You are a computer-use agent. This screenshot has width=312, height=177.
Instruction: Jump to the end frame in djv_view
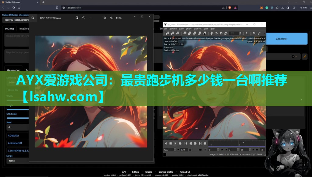click(200, 144)
